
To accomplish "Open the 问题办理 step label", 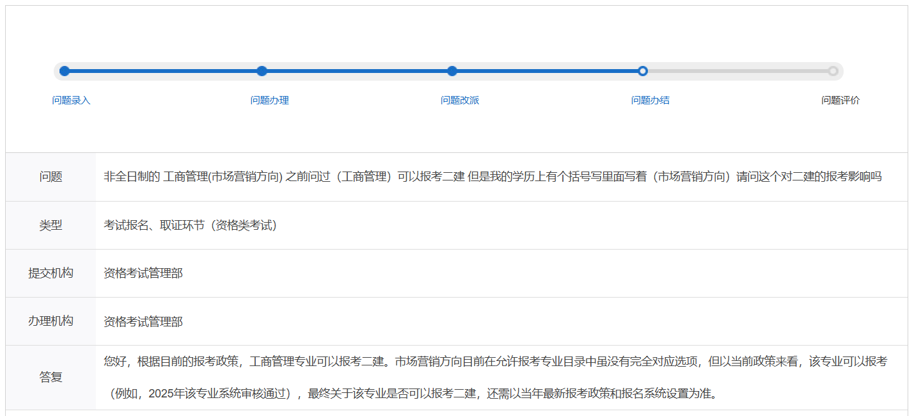I will [269, 100].
